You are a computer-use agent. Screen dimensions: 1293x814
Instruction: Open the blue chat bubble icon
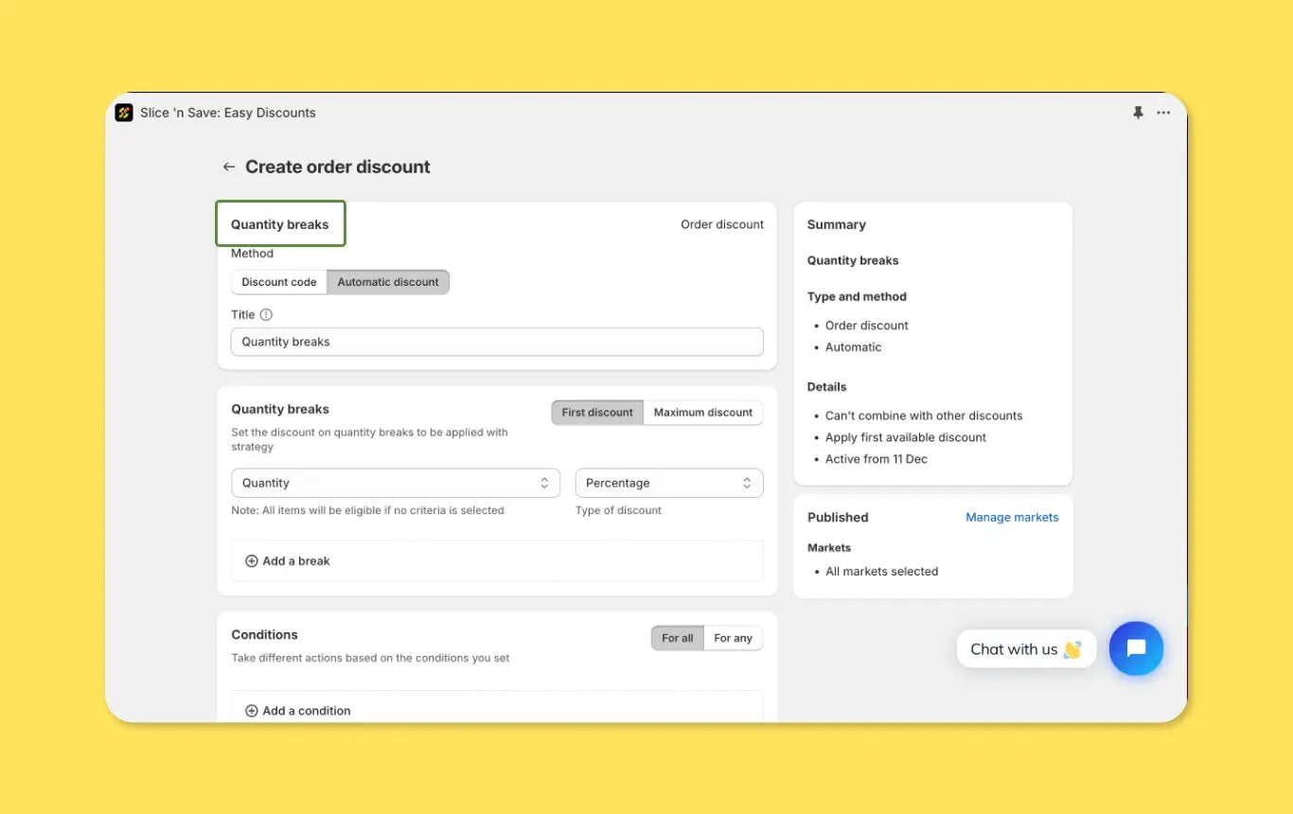coord(1136,648)
